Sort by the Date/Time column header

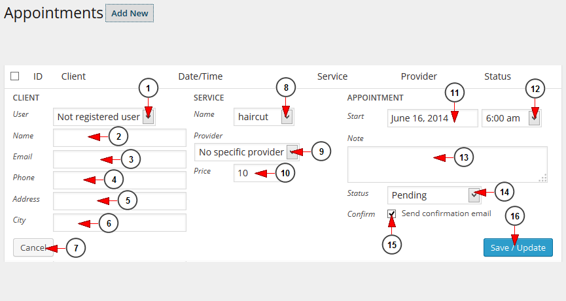coord(200,76)
